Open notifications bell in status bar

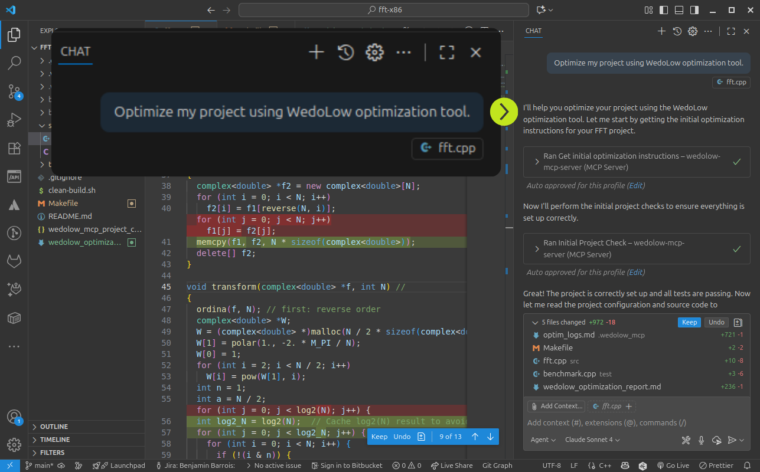click(748, 466)
